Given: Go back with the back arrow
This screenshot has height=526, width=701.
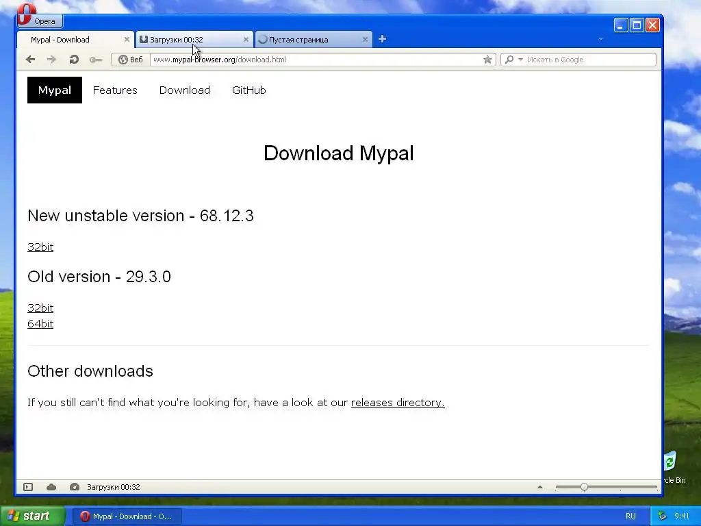Looking at the screenshot, I should (30, 60).
